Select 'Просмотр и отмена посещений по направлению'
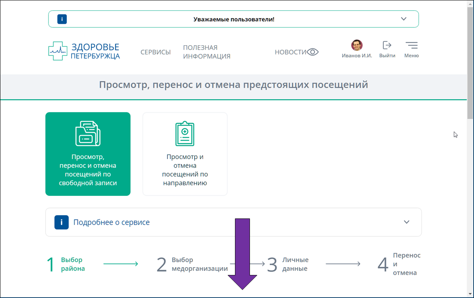 (x=185, y=154)
